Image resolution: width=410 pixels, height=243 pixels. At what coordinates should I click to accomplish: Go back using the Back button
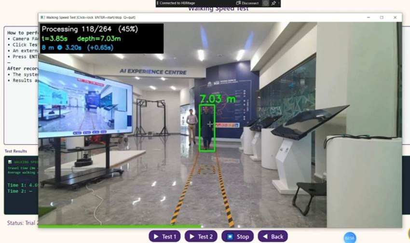[x=273, y=236]
